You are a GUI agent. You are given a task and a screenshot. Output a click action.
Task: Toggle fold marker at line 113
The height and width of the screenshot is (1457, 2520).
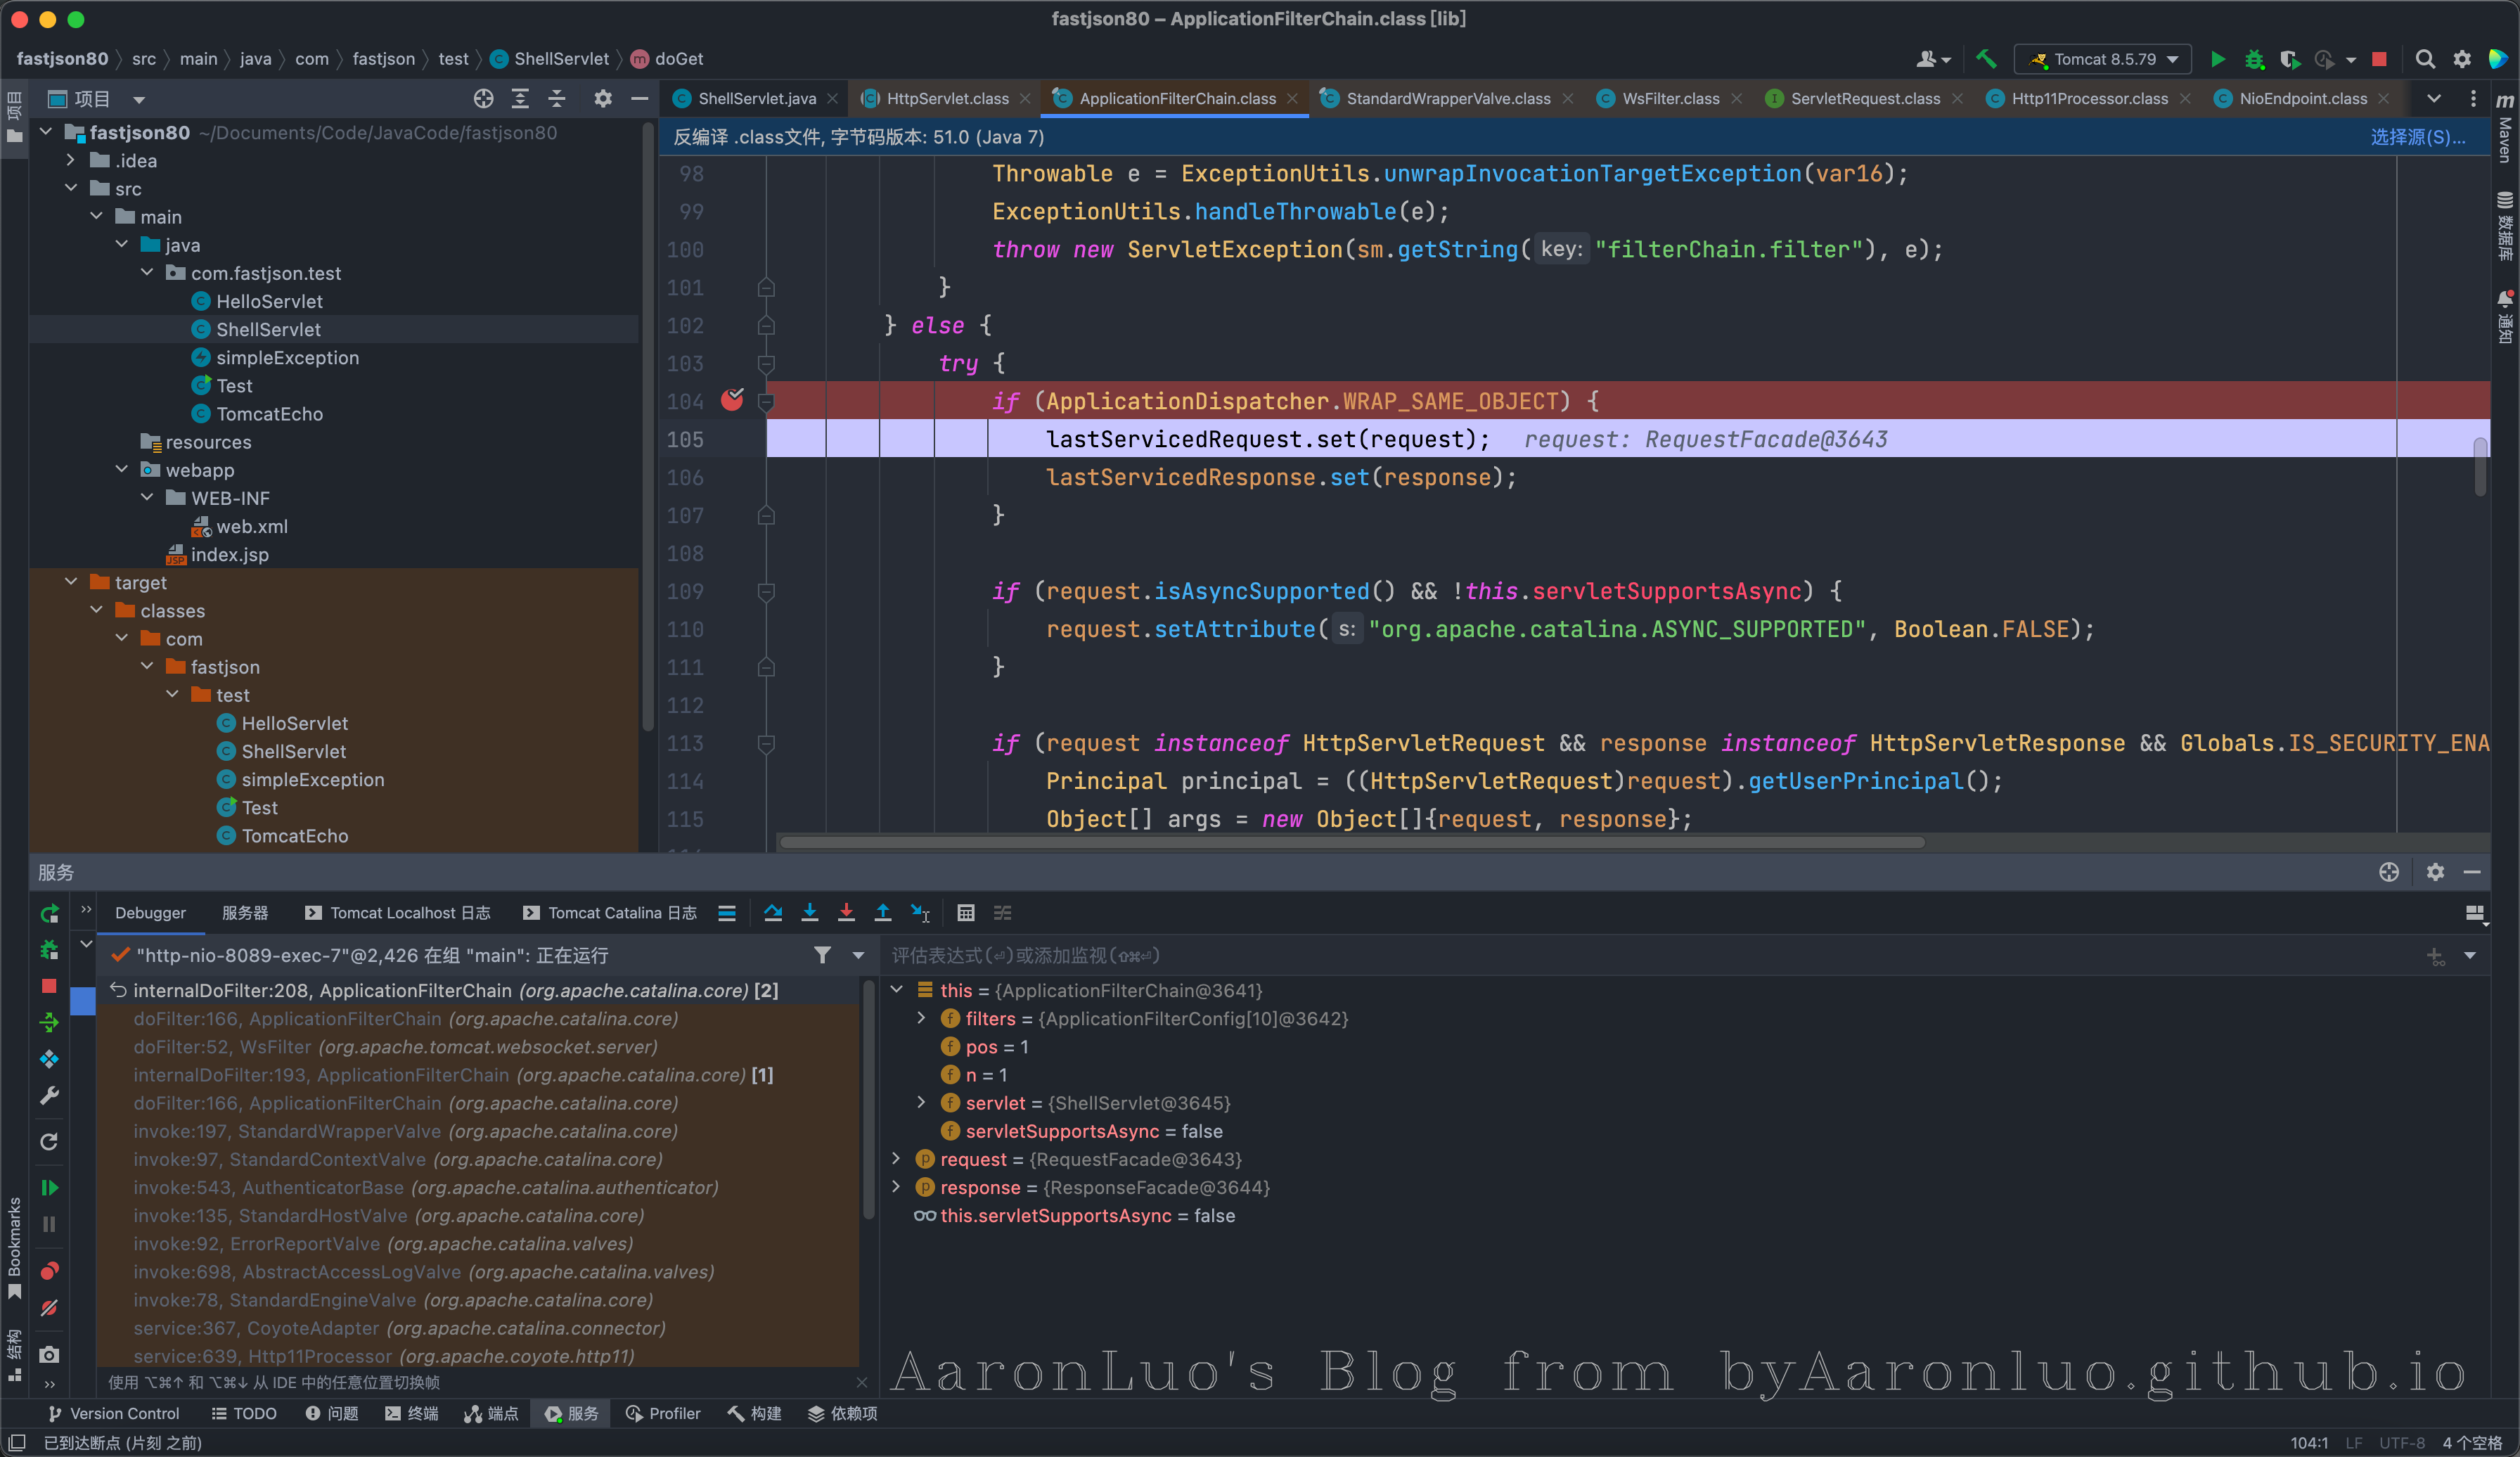click(766, 743)
